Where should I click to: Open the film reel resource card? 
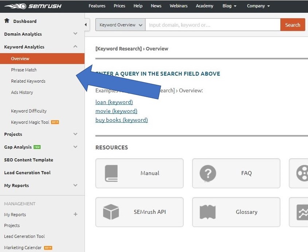299,173
